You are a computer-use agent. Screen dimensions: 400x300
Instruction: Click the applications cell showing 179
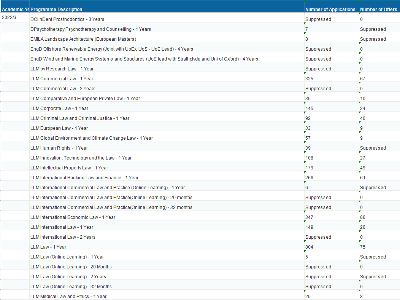coord(311,168)
